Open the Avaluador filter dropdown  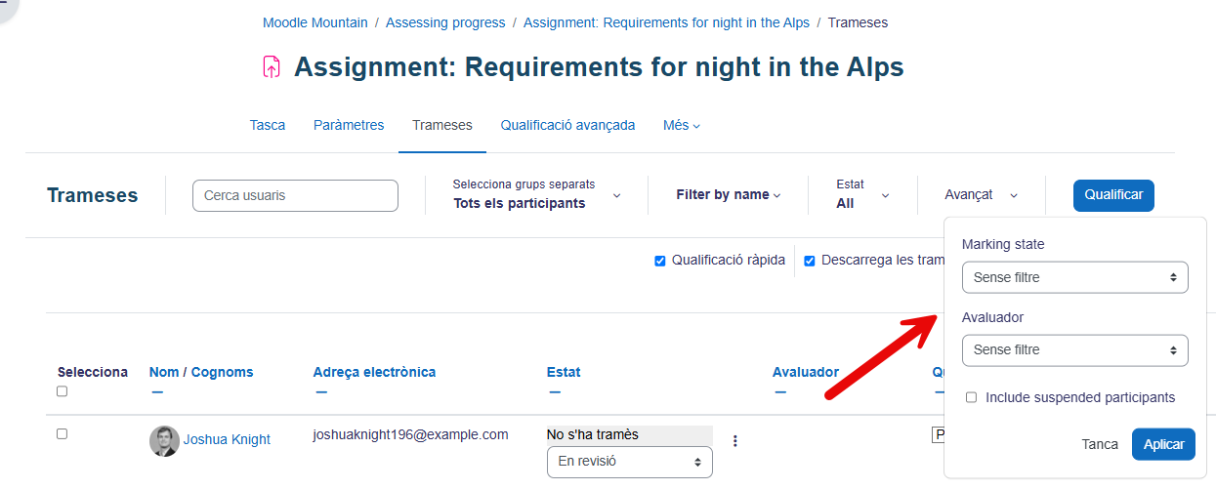(x=1074, y=349)
